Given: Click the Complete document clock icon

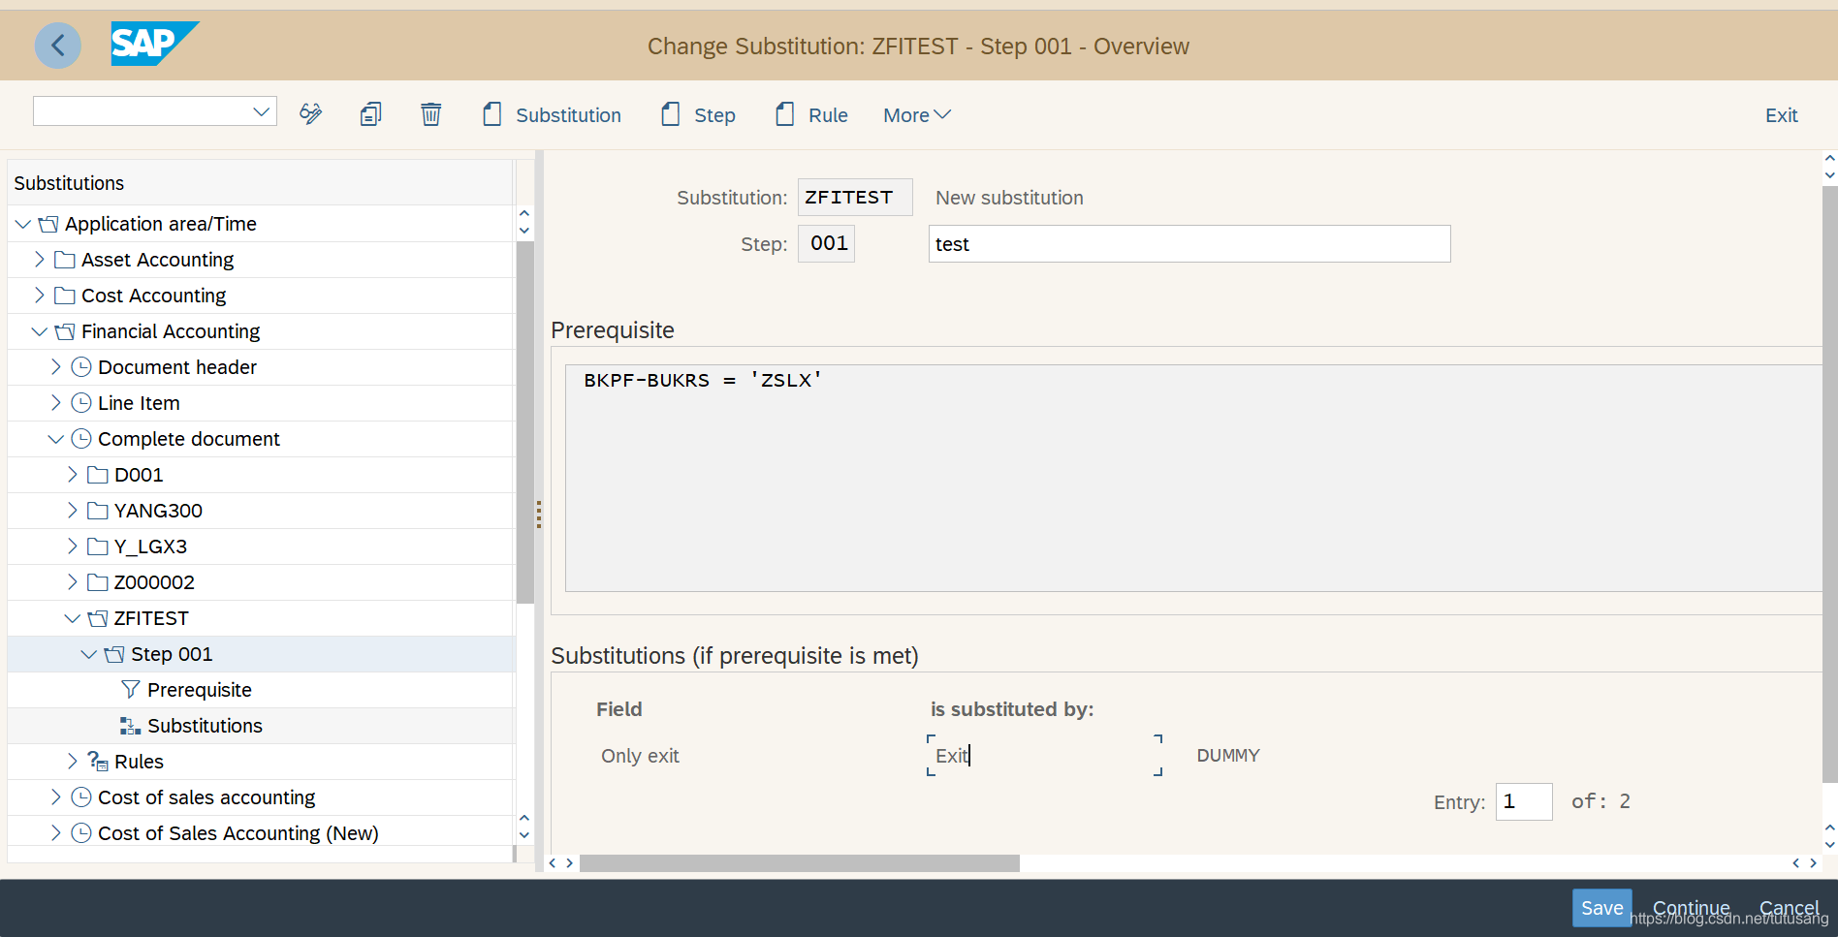Looking at the screenshot, I should tap(81, 439).
